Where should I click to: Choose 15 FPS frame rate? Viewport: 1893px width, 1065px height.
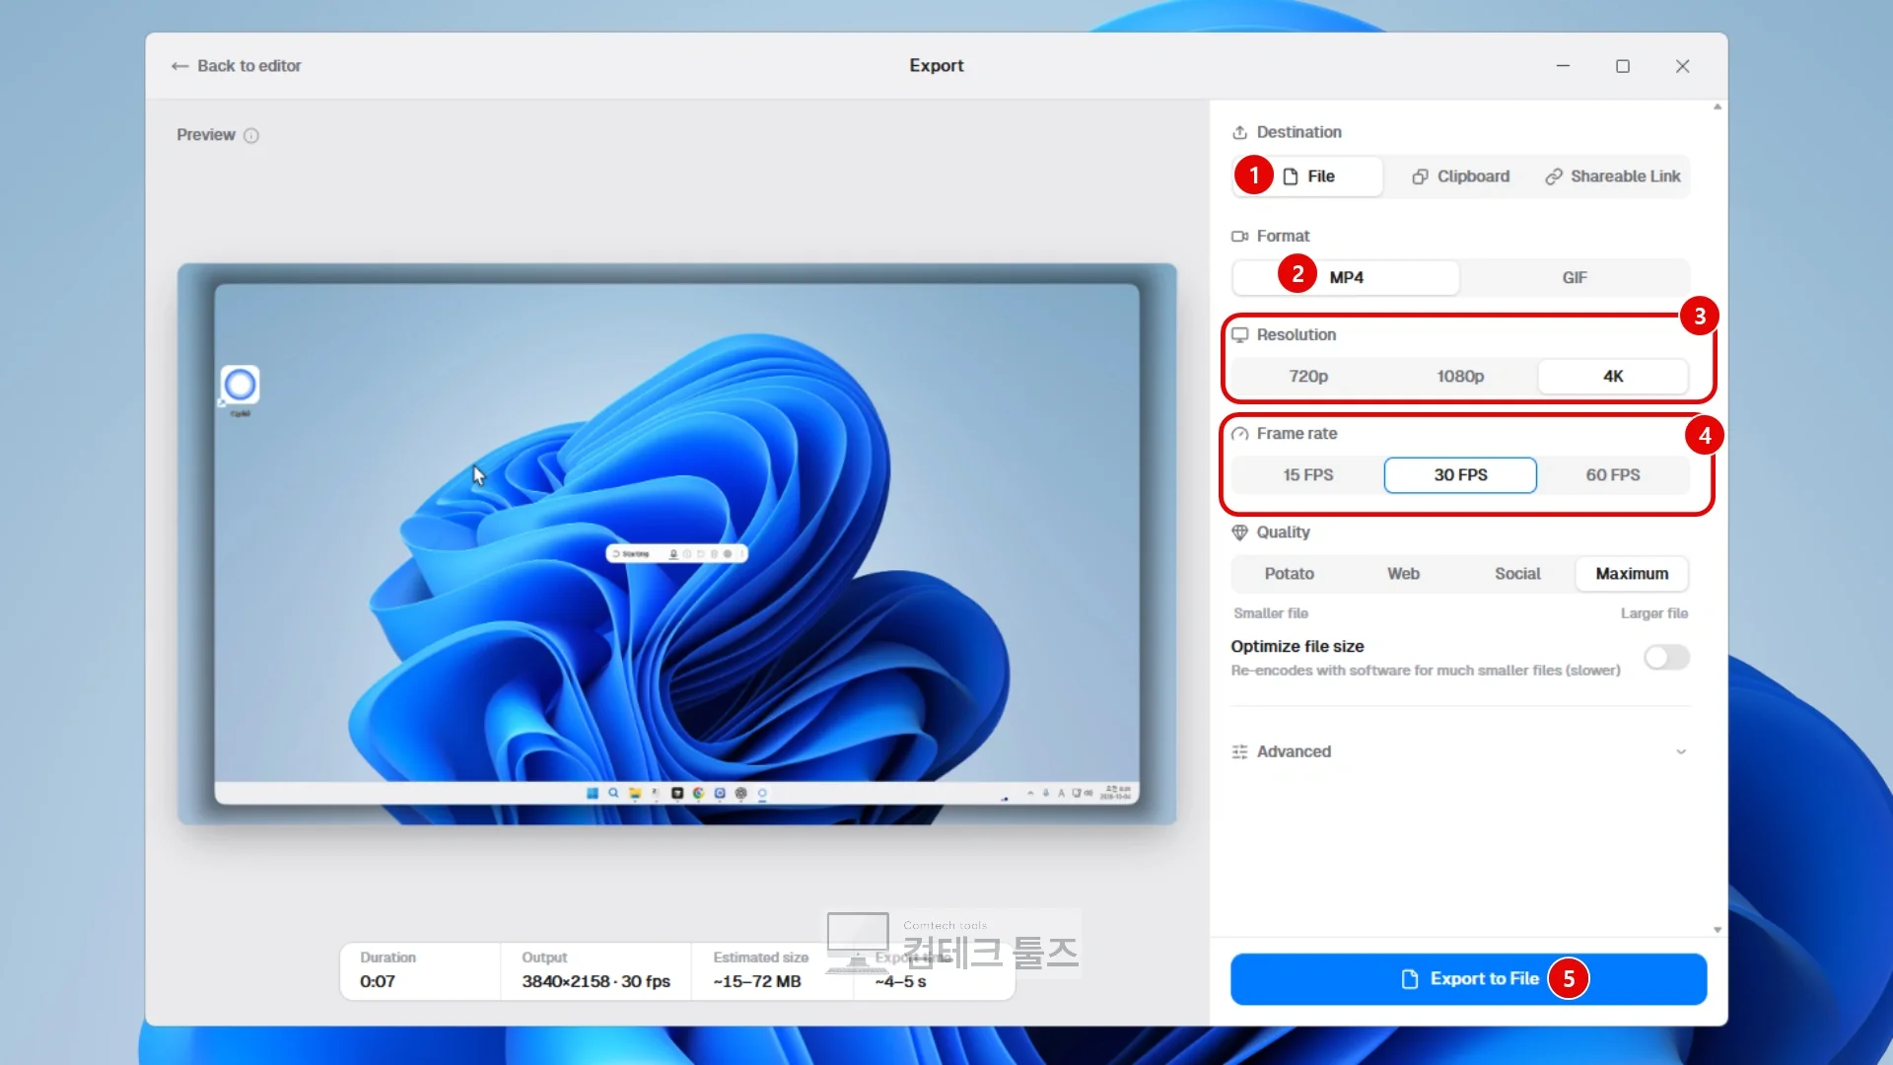coord(1308,475)
